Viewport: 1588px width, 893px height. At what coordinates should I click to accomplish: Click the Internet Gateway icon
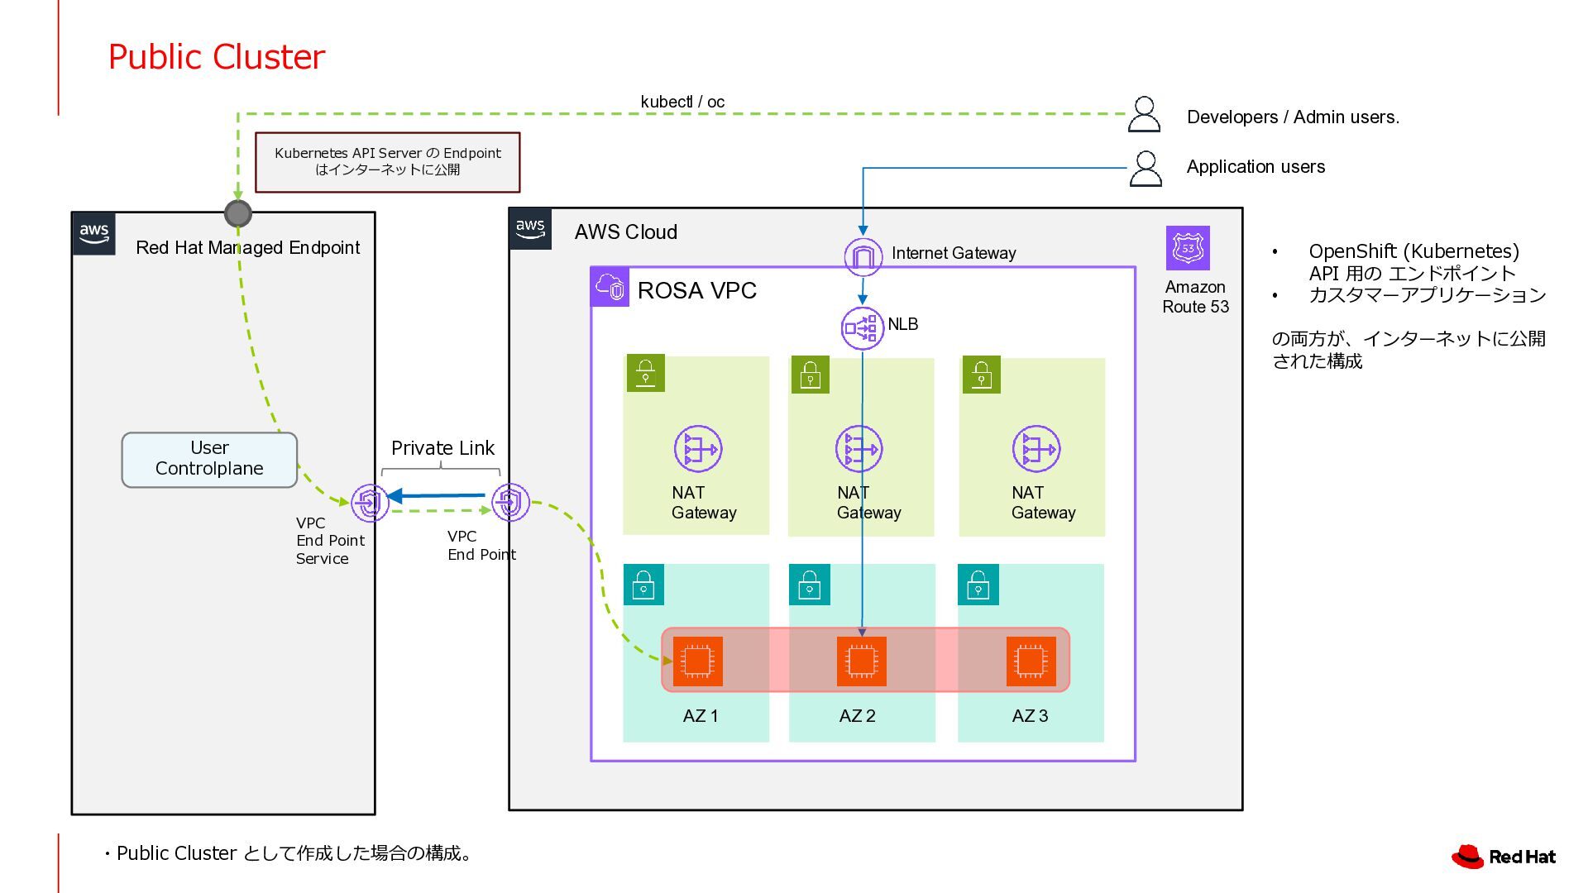[863, 256]
